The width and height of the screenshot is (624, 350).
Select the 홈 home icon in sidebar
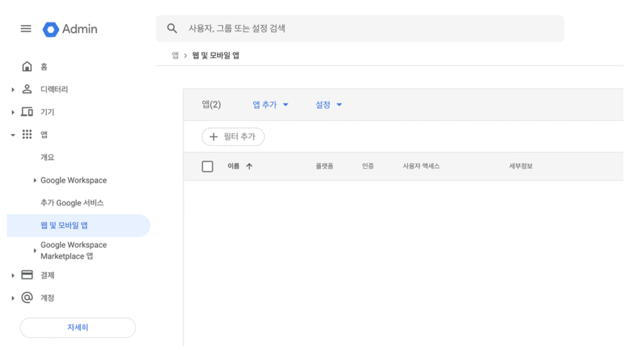(26, 66)
